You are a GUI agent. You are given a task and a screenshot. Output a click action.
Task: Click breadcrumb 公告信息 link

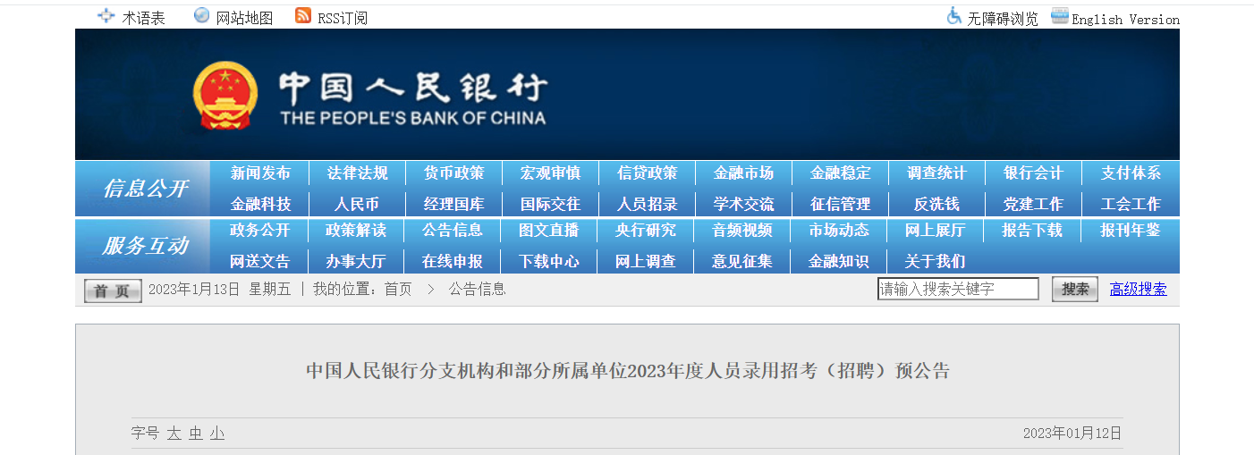pos(478,290)
